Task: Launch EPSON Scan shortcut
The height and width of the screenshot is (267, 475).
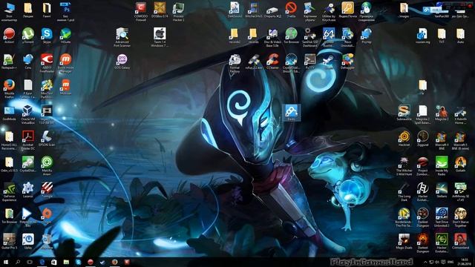Action: [47, 139]
